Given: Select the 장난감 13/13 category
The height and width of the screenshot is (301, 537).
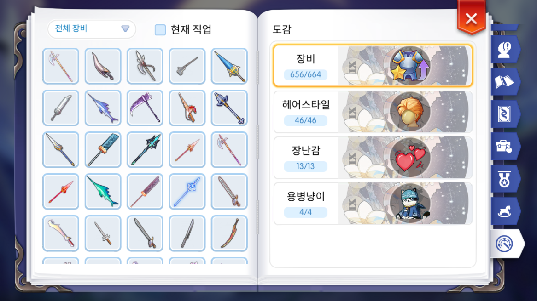Looking at the screenshot, I should [x=373, y=157].
